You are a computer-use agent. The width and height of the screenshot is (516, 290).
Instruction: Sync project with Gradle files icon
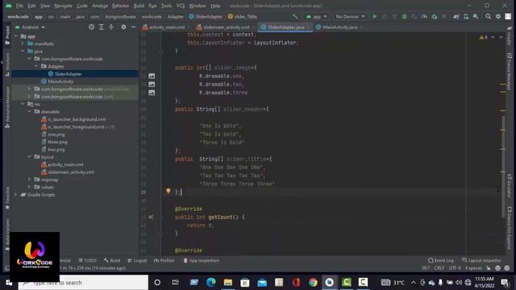click(456, 16)
